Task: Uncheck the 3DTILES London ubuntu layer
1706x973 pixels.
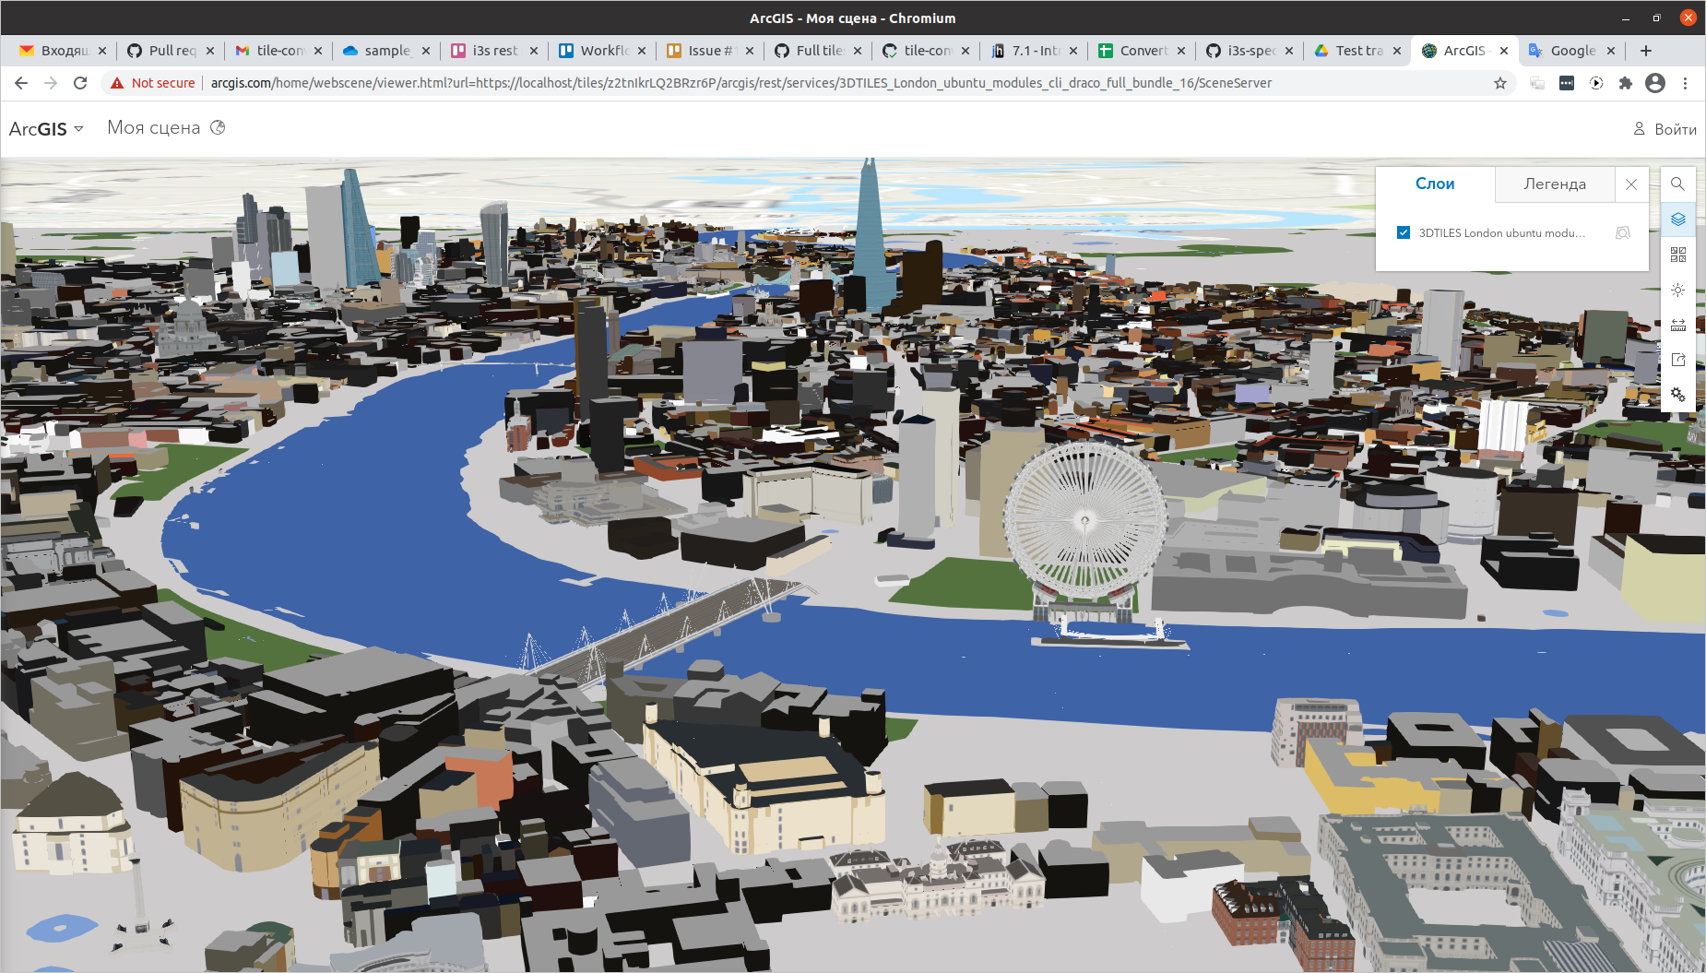Action: coord(1404,232)
